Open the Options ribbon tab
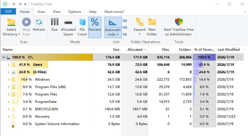The image size is (248, 136). (74, 12)
